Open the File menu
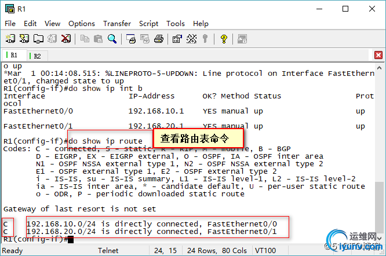The width and height of the screenshot is (386, 256). coord(10,24)
